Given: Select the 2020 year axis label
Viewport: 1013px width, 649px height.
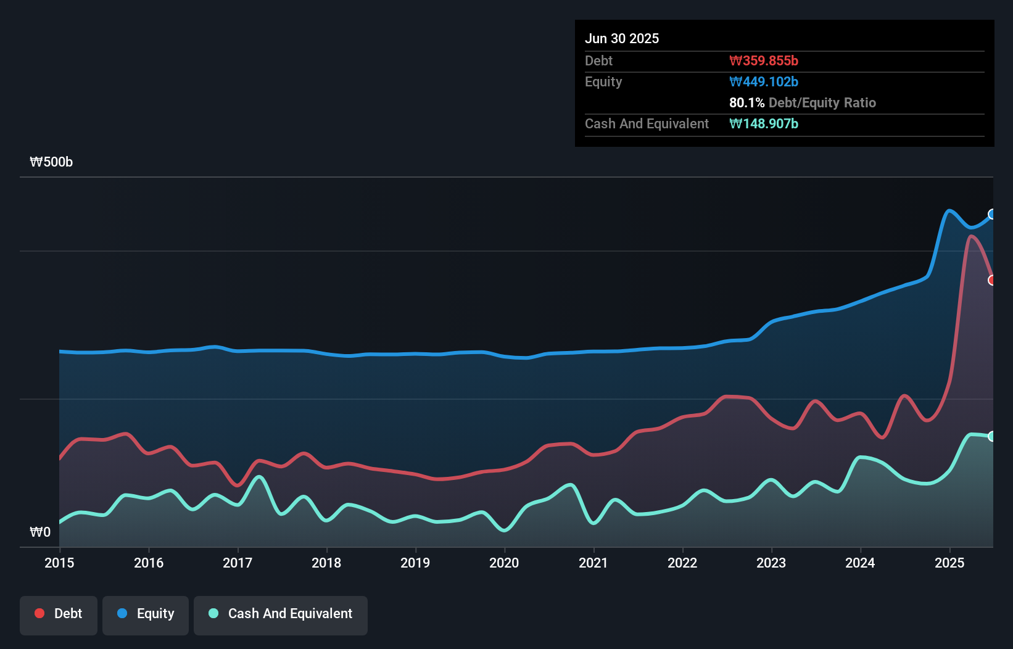Looking at the screenshot, I should [504, 563].
